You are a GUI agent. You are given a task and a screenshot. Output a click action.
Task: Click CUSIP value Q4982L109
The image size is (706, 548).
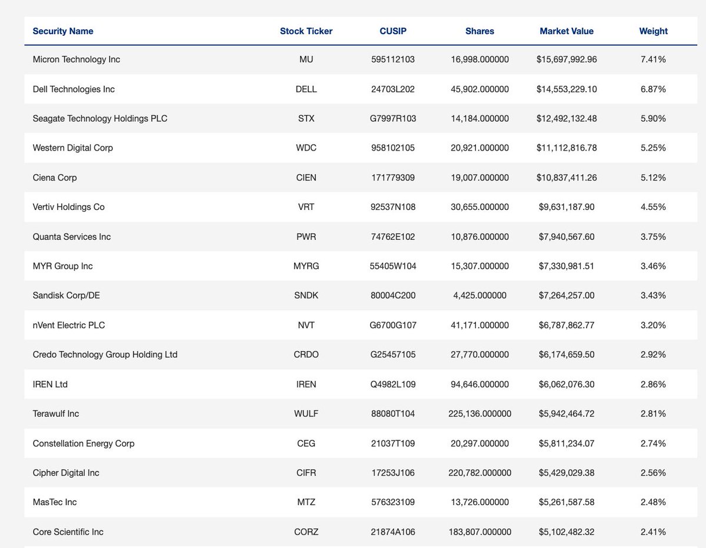pos(392,385)
